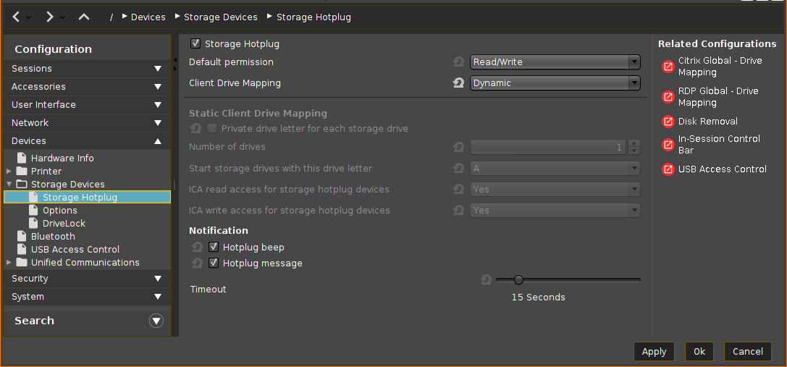This screenshot has height=367, width=787.
Task: Reset Default permission using its revert icon
Action: pyautogui.click(x=458, y=62)
